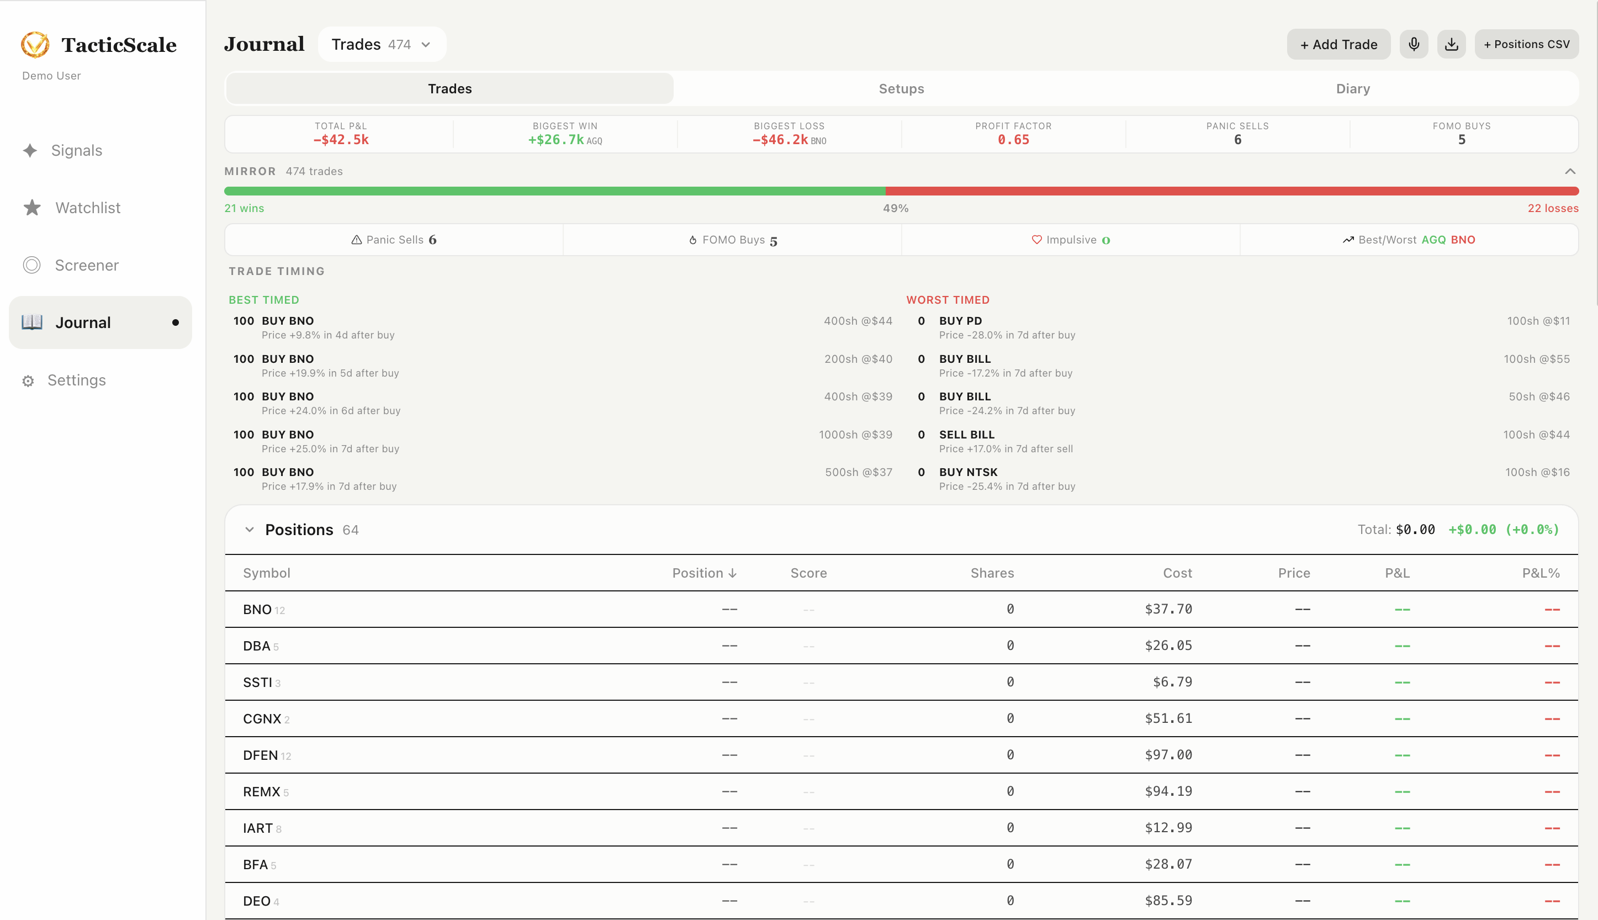The height and width of the screenshot is (920, 1598).
Task: Open the Screener sidebar item
Action: [x=86, y=266]
